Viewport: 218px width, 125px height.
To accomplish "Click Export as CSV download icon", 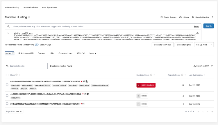I will (194, 66).
